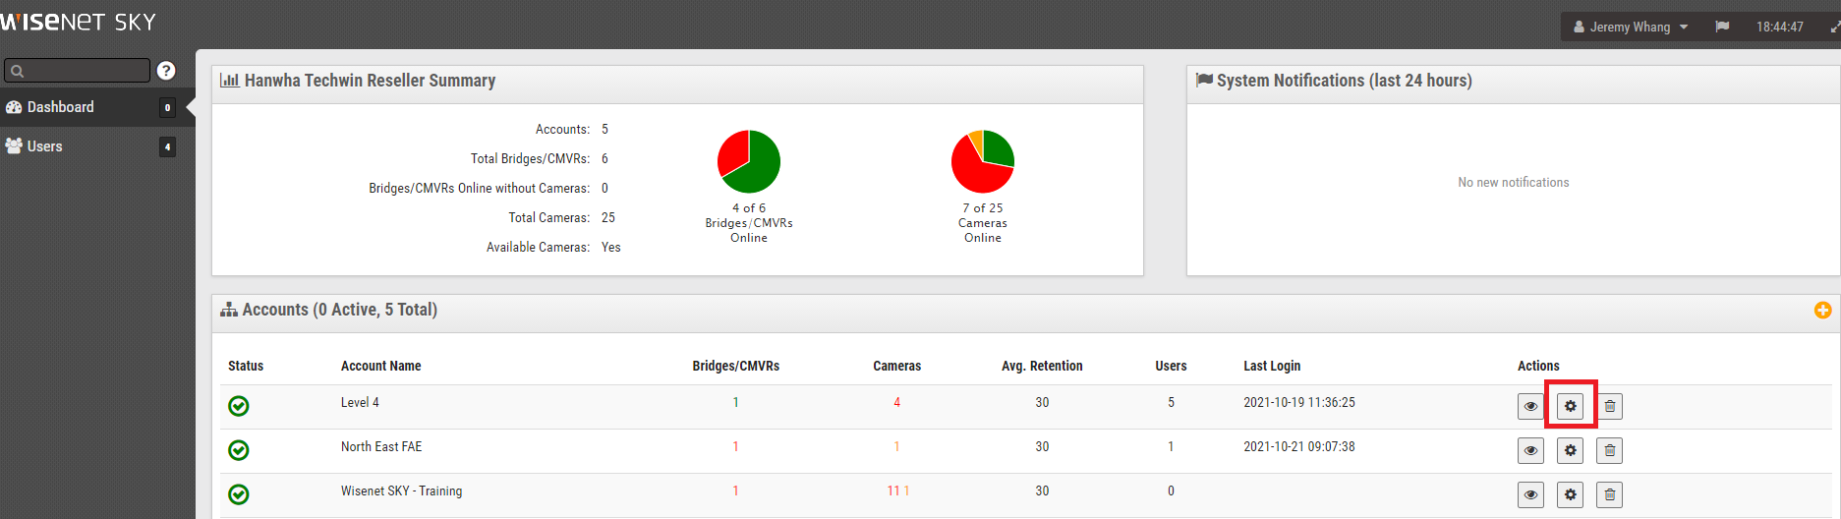Click status check icon for Wisenet SKY - Training
This screenshot has height=519, width=1841.
[x=239, y=494]
